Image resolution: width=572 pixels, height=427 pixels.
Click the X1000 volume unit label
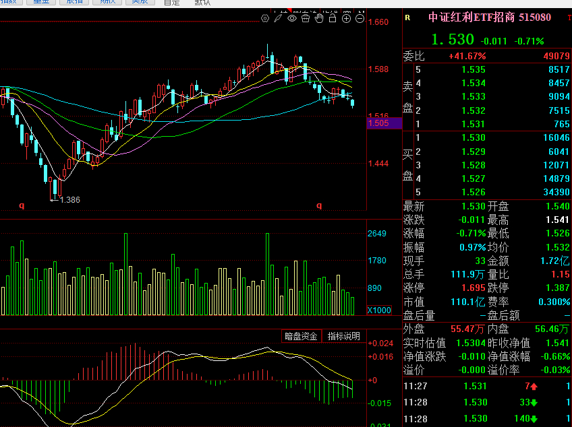[x=379, y=310]
